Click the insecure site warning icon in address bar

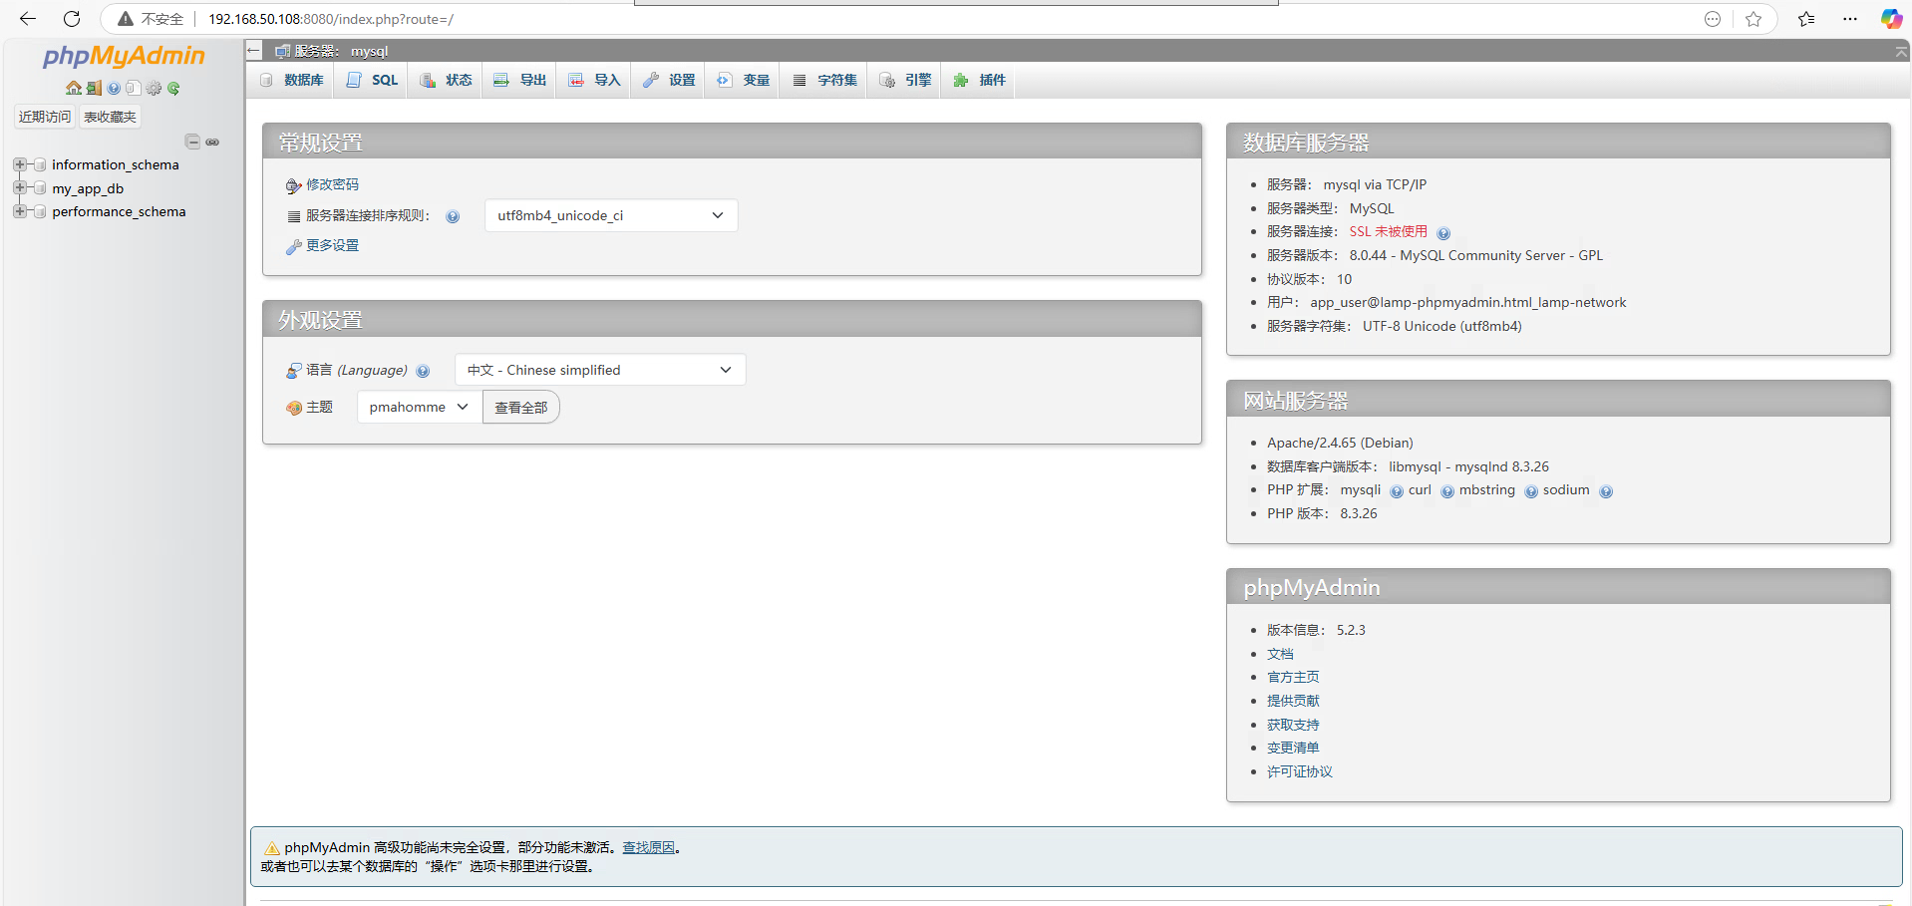126,19
